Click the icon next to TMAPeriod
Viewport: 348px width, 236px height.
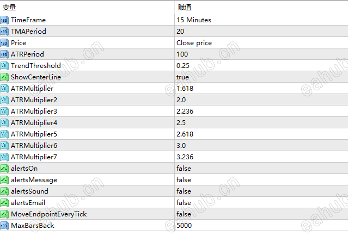coord(4,31)
